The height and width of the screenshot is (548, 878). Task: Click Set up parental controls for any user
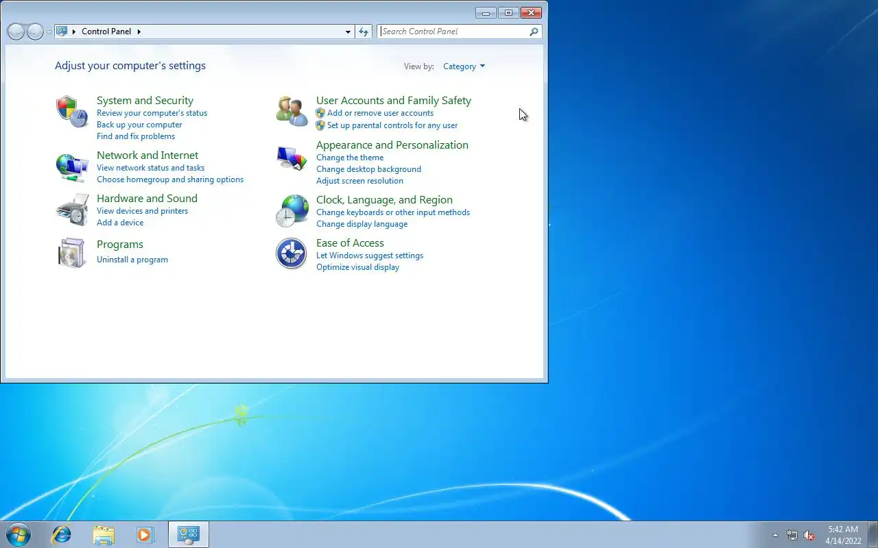392,125
